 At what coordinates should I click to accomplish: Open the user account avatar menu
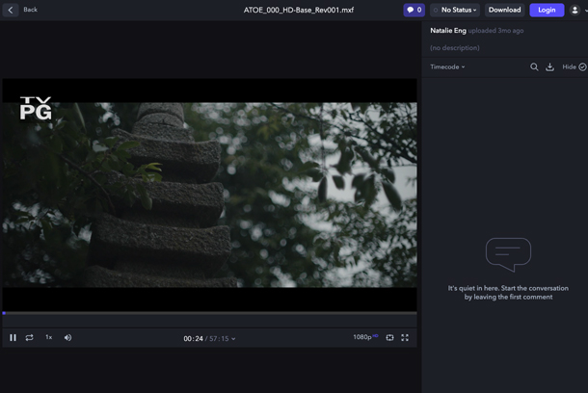click(x=575, y=11)
